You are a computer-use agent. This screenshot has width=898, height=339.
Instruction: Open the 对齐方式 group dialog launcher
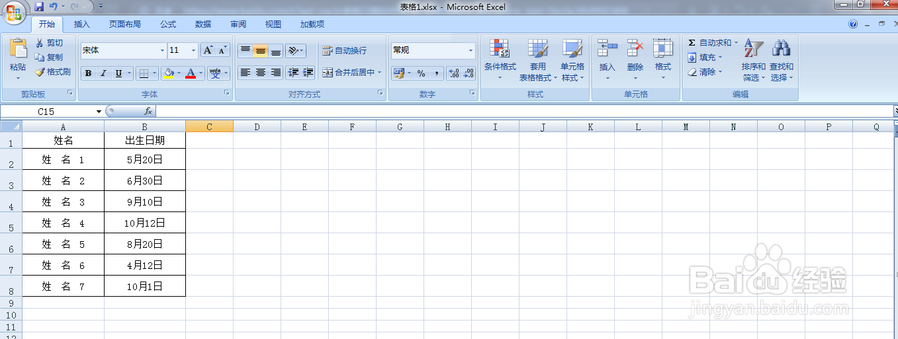(x=381, y=93)
